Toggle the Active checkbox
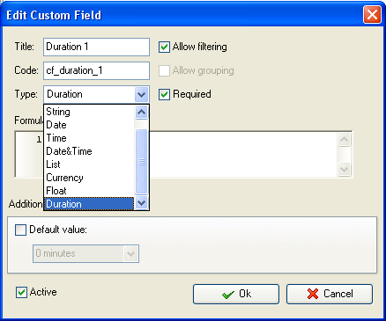This screenshot has height=321, width=386. pos(21,292)
